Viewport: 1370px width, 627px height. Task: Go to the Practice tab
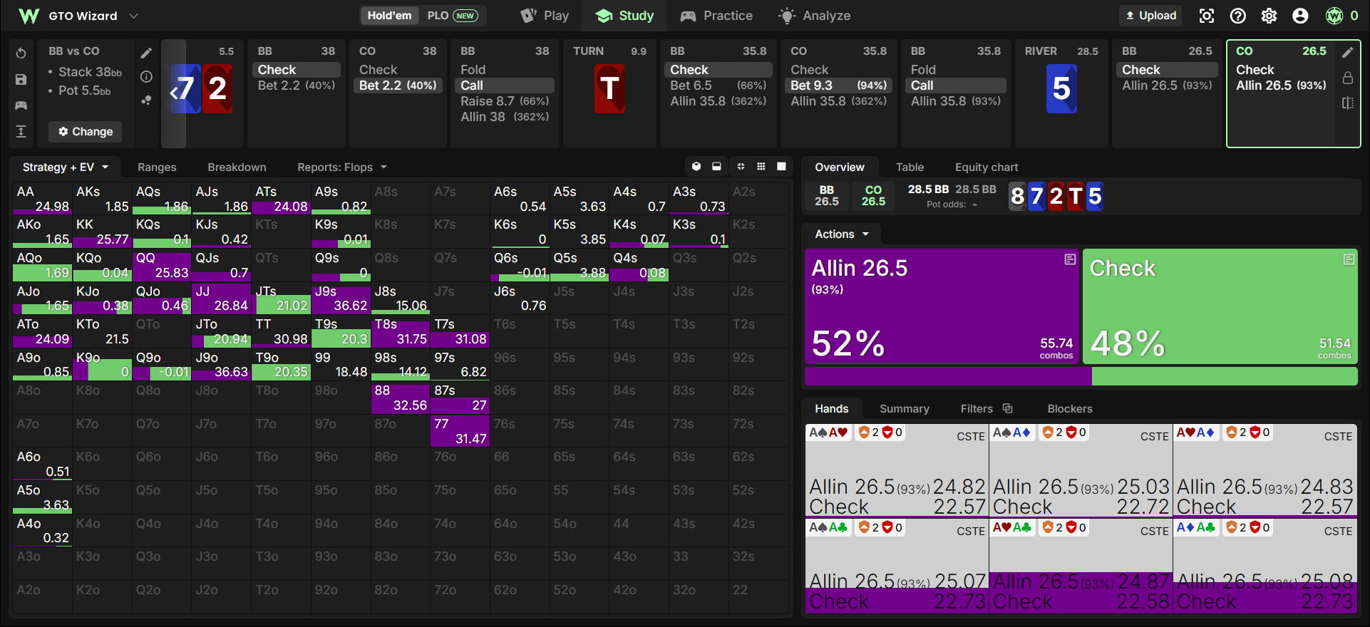tap(716, 16)
